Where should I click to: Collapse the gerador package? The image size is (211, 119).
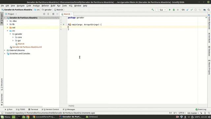click(10, 34)
